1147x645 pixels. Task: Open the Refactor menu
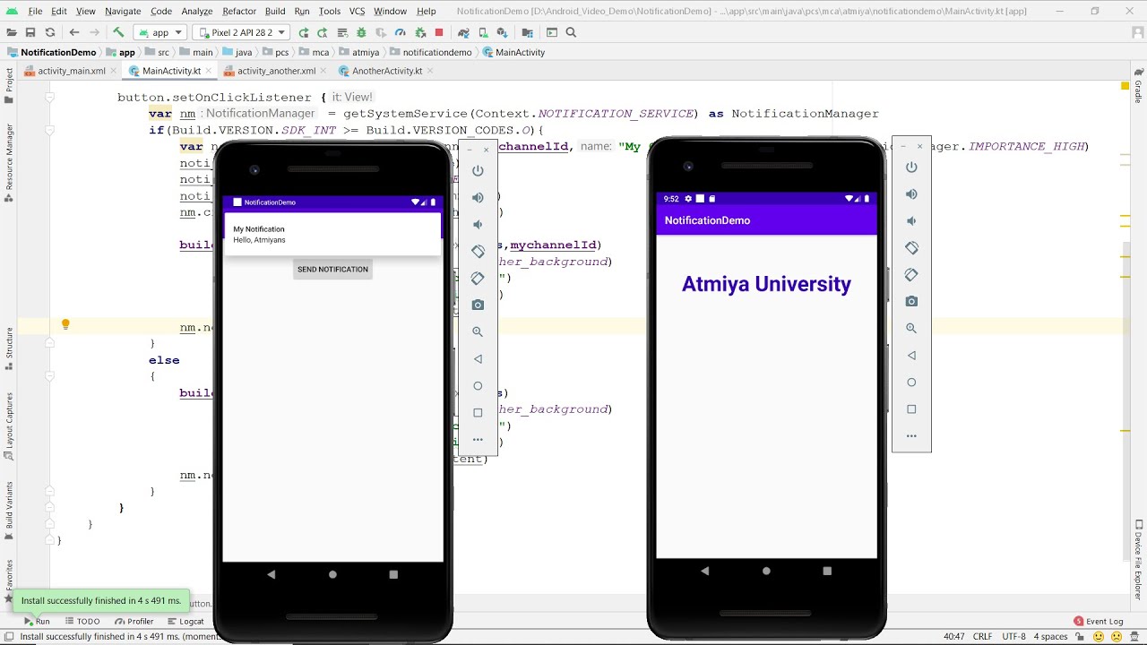click(x=239, y=11)
